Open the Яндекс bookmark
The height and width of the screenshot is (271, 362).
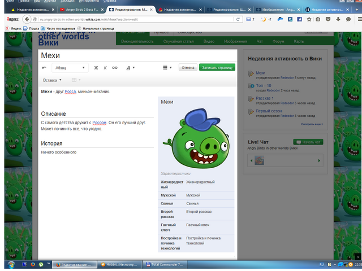click(x=14, y=28)
